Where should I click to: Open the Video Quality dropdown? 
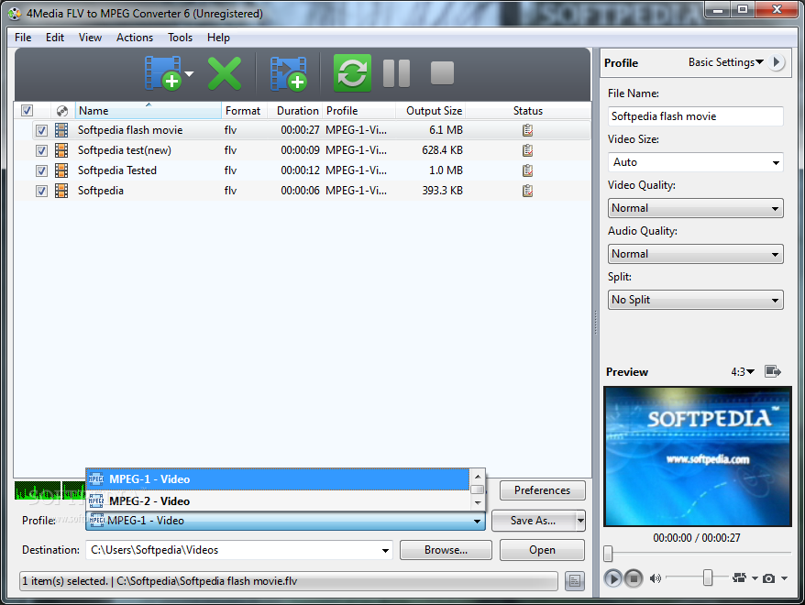[696, 208]
